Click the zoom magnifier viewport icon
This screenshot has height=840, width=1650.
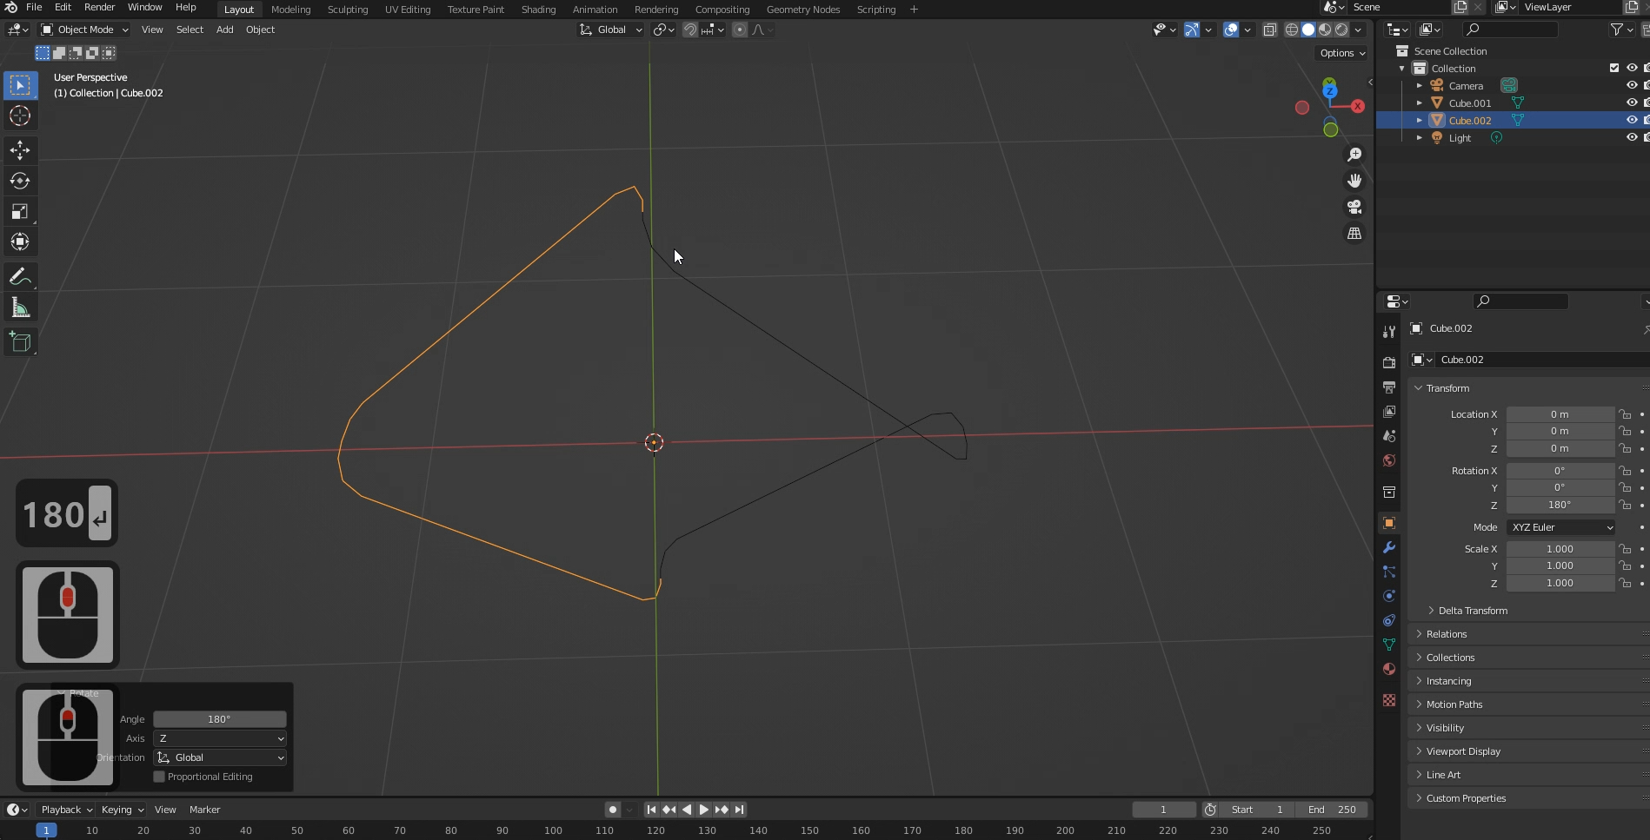point(1354,155)
